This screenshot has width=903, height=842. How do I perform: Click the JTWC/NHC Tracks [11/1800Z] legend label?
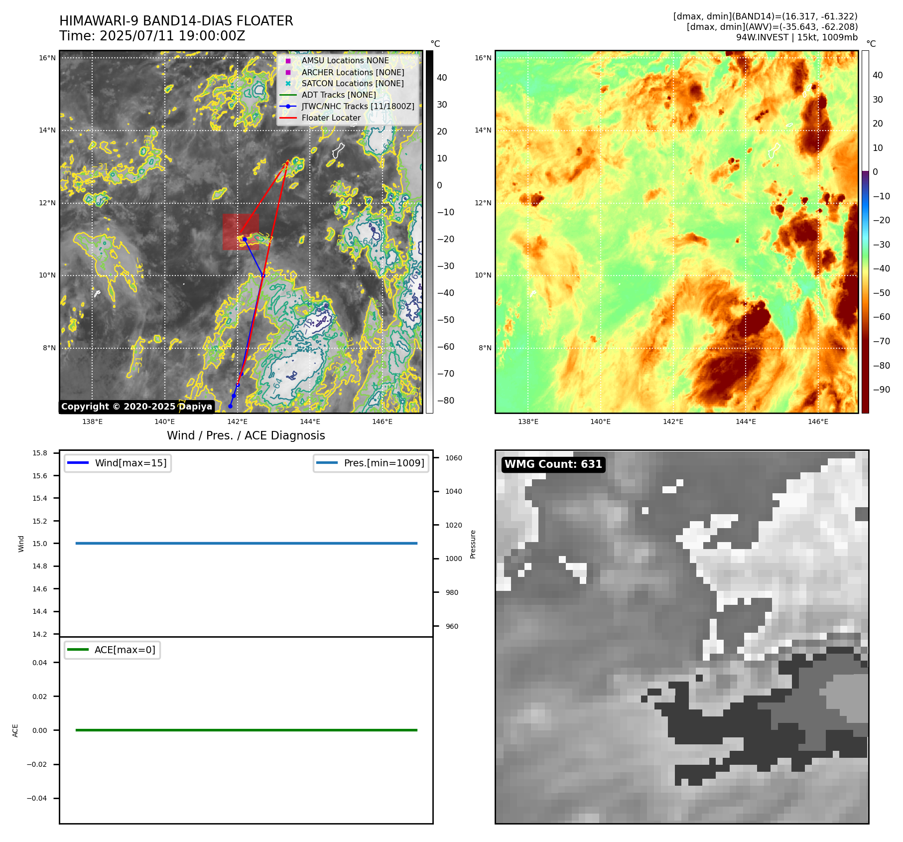[x=358, y=106]
